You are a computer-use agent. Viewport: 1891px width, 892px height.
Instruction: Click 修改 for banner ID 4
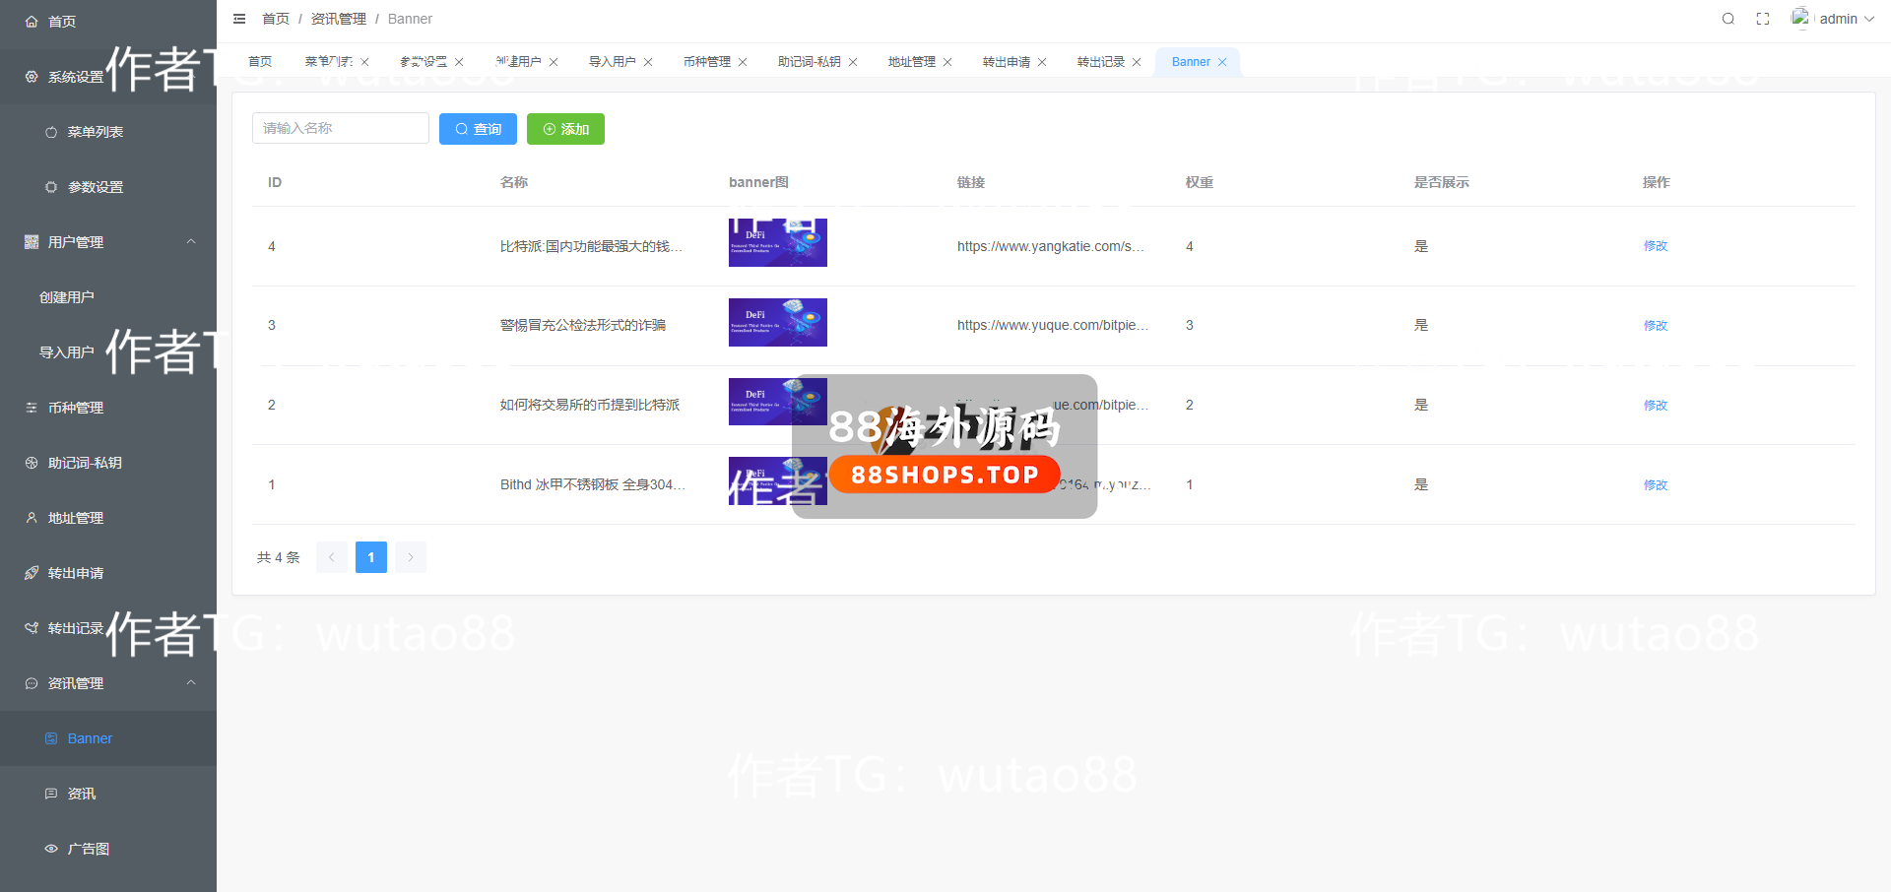[1655, 246]
